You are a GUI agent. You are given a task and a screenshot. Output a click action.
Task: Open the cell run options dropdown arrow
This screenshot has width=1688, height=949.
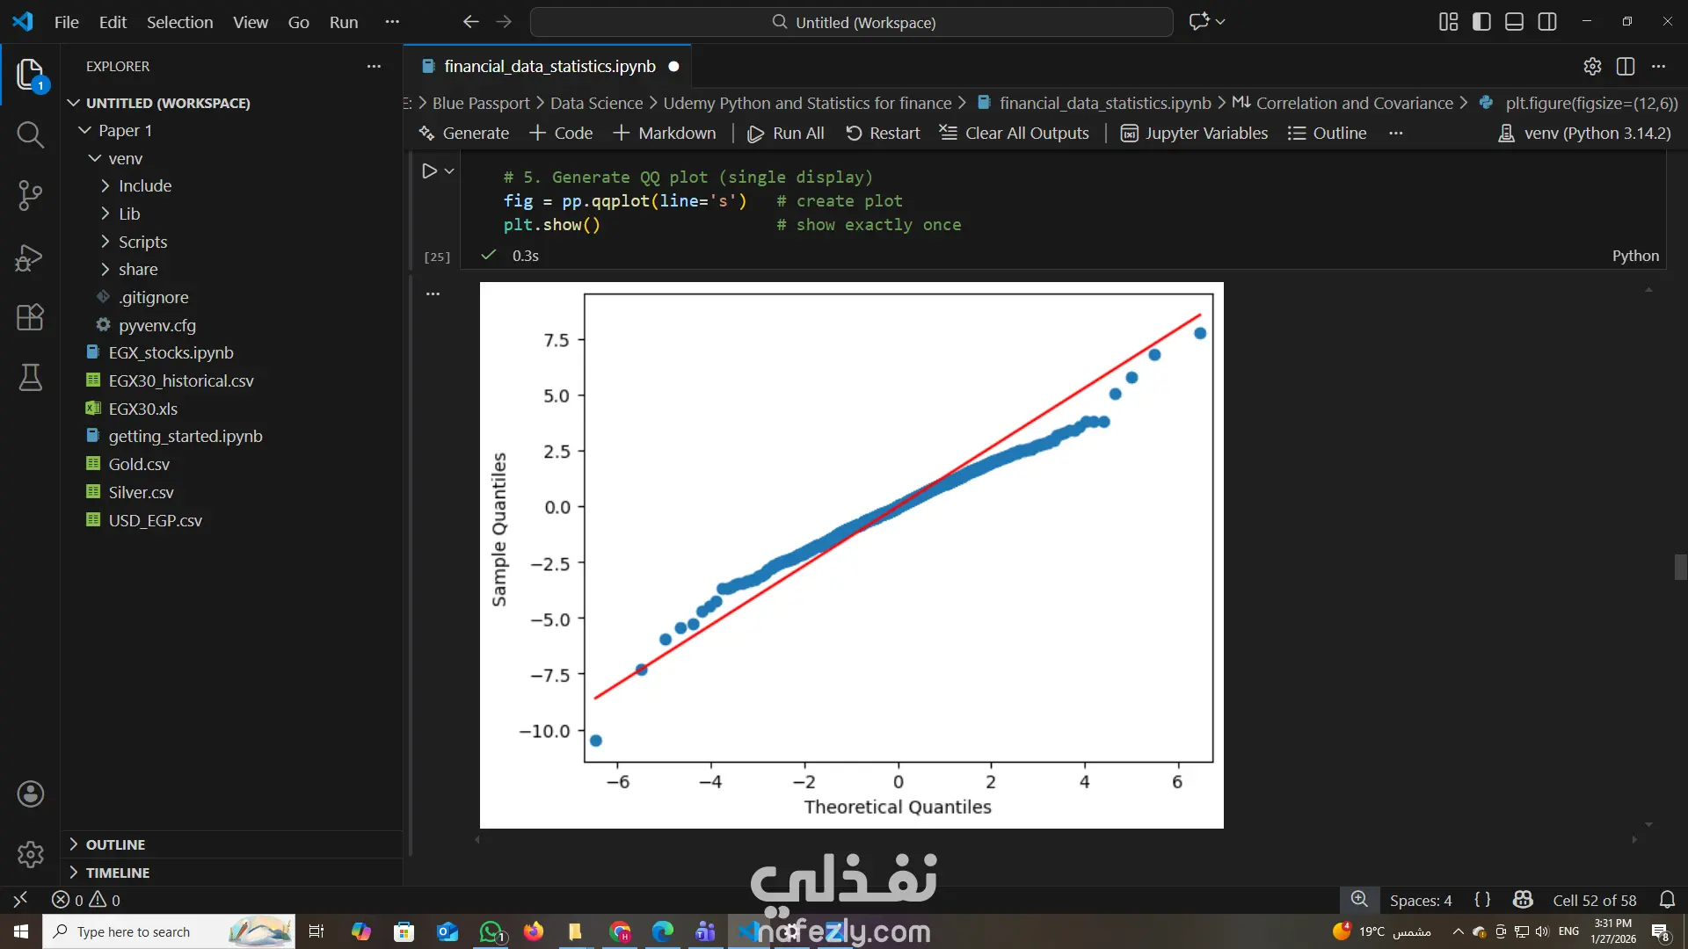click(x=449, y=171)
